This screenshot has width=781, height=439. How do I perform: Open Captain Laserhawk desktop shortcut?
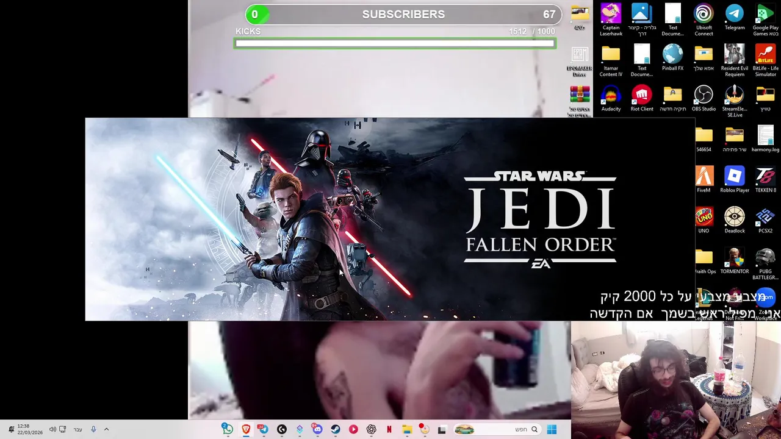pos(611,20)
